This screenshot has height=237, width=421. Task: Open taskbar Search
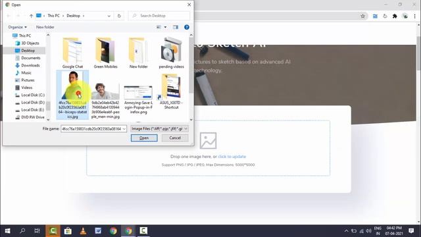pos(22,231)
